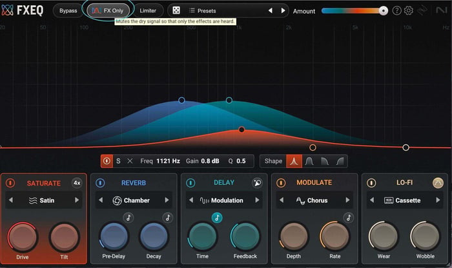
Task: Select the bell filter shape icon
Action: (294, 161)
